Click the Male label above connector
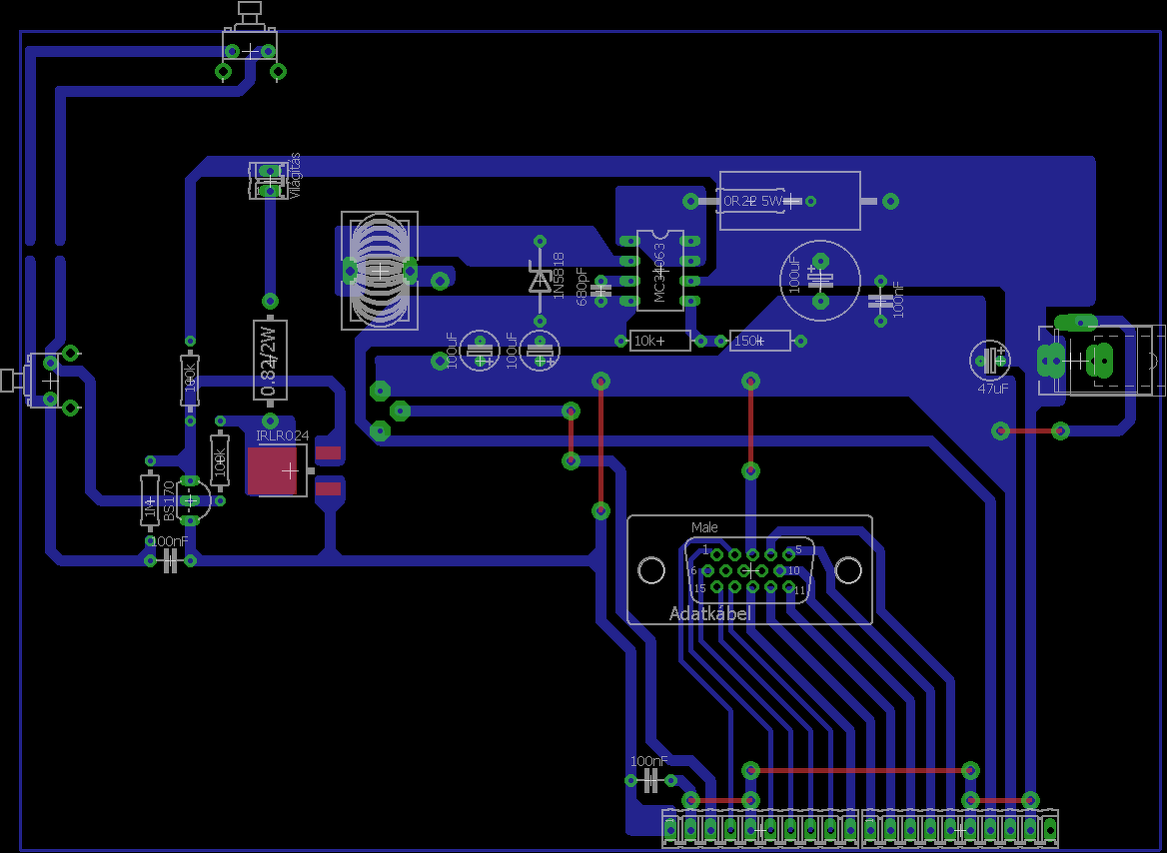The height and width of the screenshot is (853, 1167). point(704,527)
